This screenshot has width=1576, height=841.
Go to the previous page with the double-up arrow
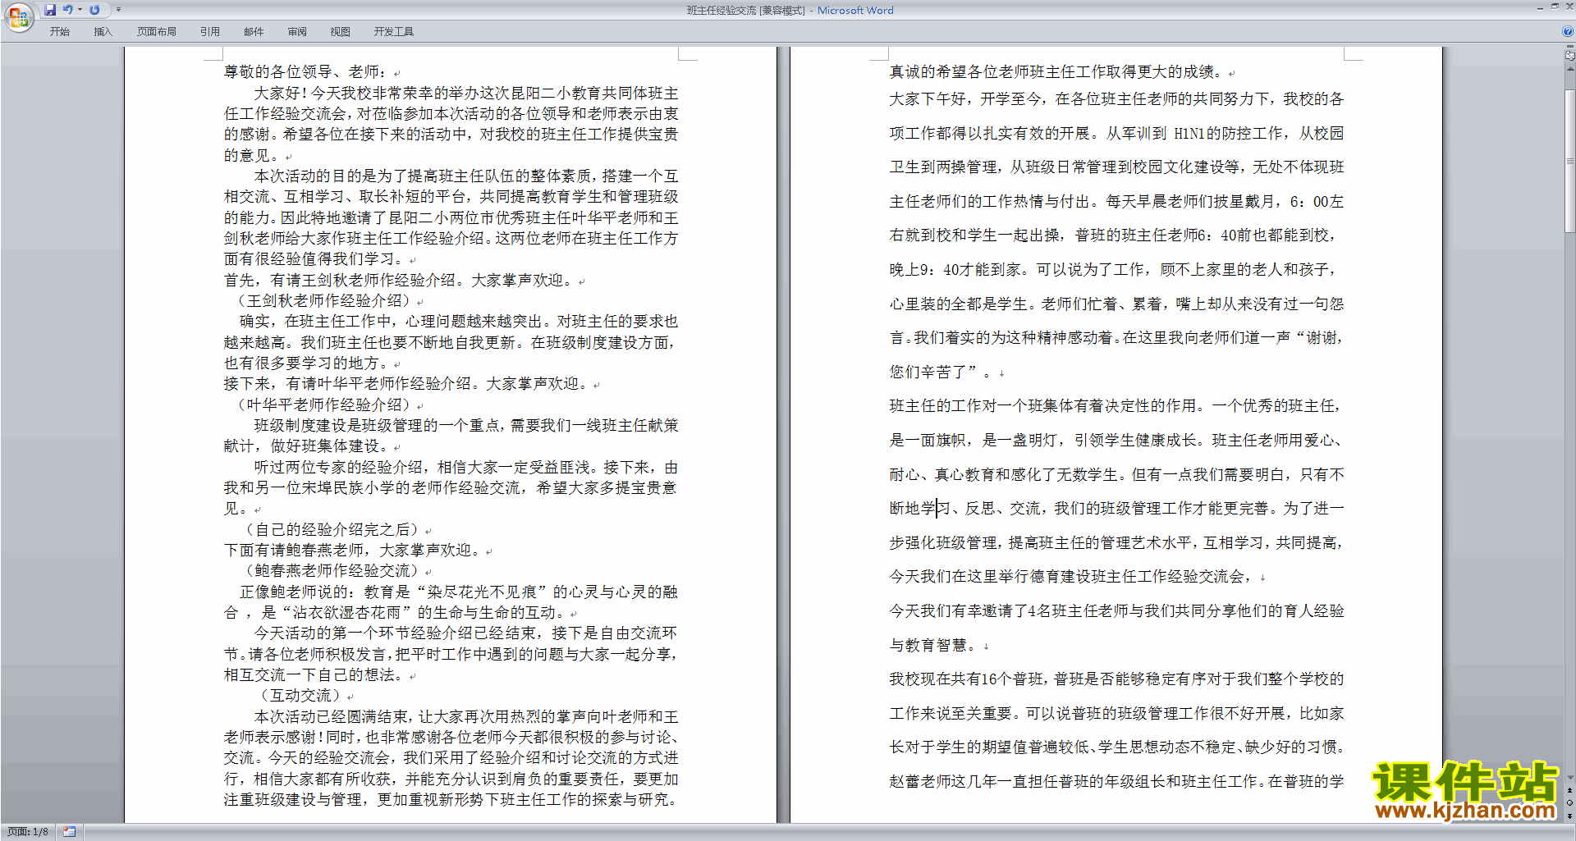pyautogui.click(x=1570, y=790)
